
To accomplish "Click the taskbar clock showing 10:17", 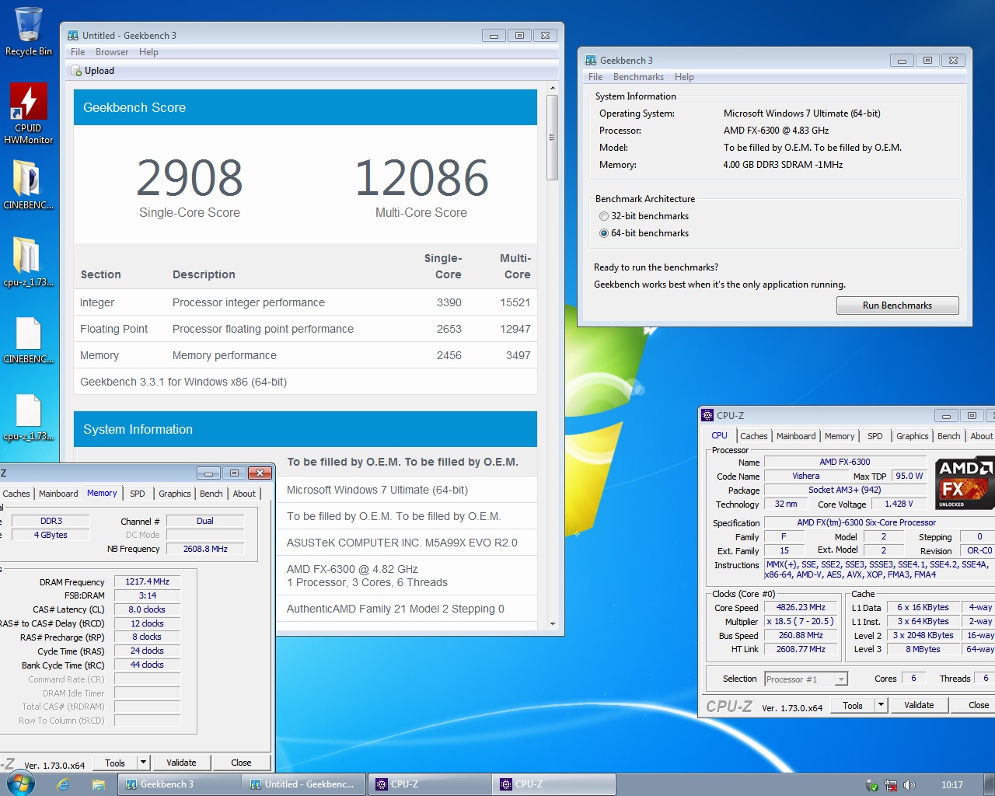I will tap(951, 785).
